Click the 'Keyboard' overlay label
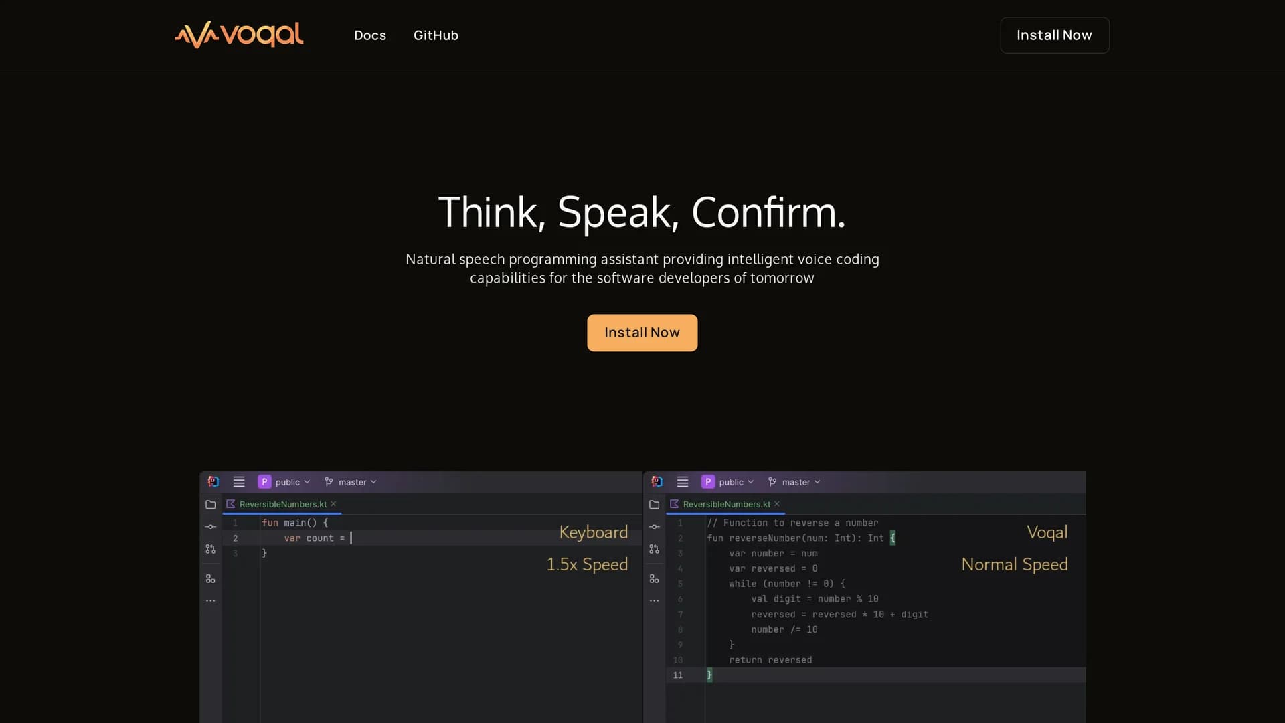 point(594,533)
